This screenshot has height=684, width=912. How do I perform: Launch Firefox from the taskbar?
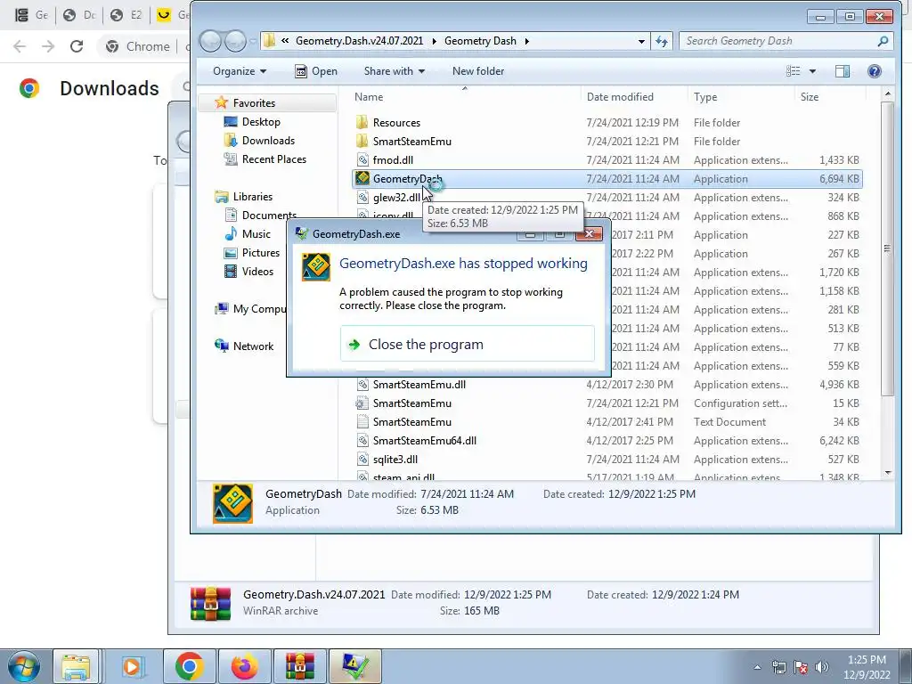(244, 666)
